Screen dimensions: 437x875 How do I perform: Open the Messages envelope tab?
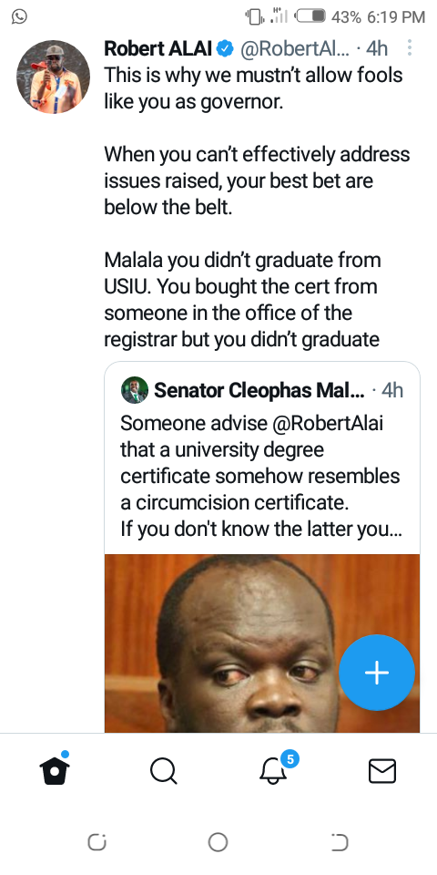pyautogui.click(x=382, y=771)
